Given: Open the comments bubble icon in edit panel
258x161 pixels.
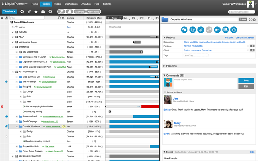Looking at the screenshot, I should pyautogui.click(x=184, y=30).
